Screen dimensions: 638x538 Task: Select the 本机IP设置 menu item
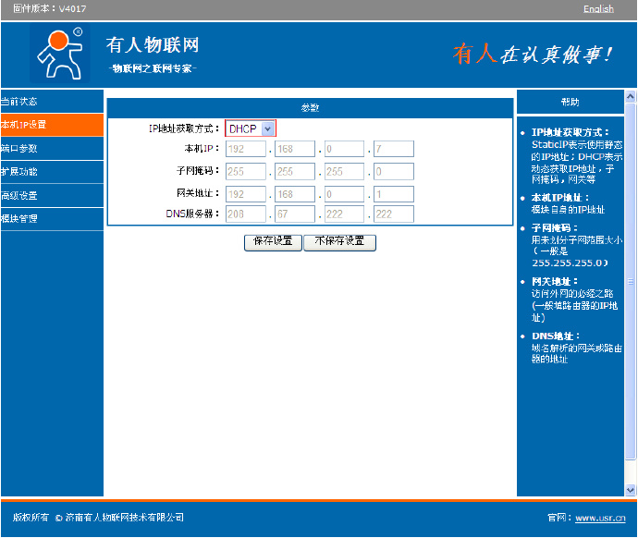coord(52,125)
